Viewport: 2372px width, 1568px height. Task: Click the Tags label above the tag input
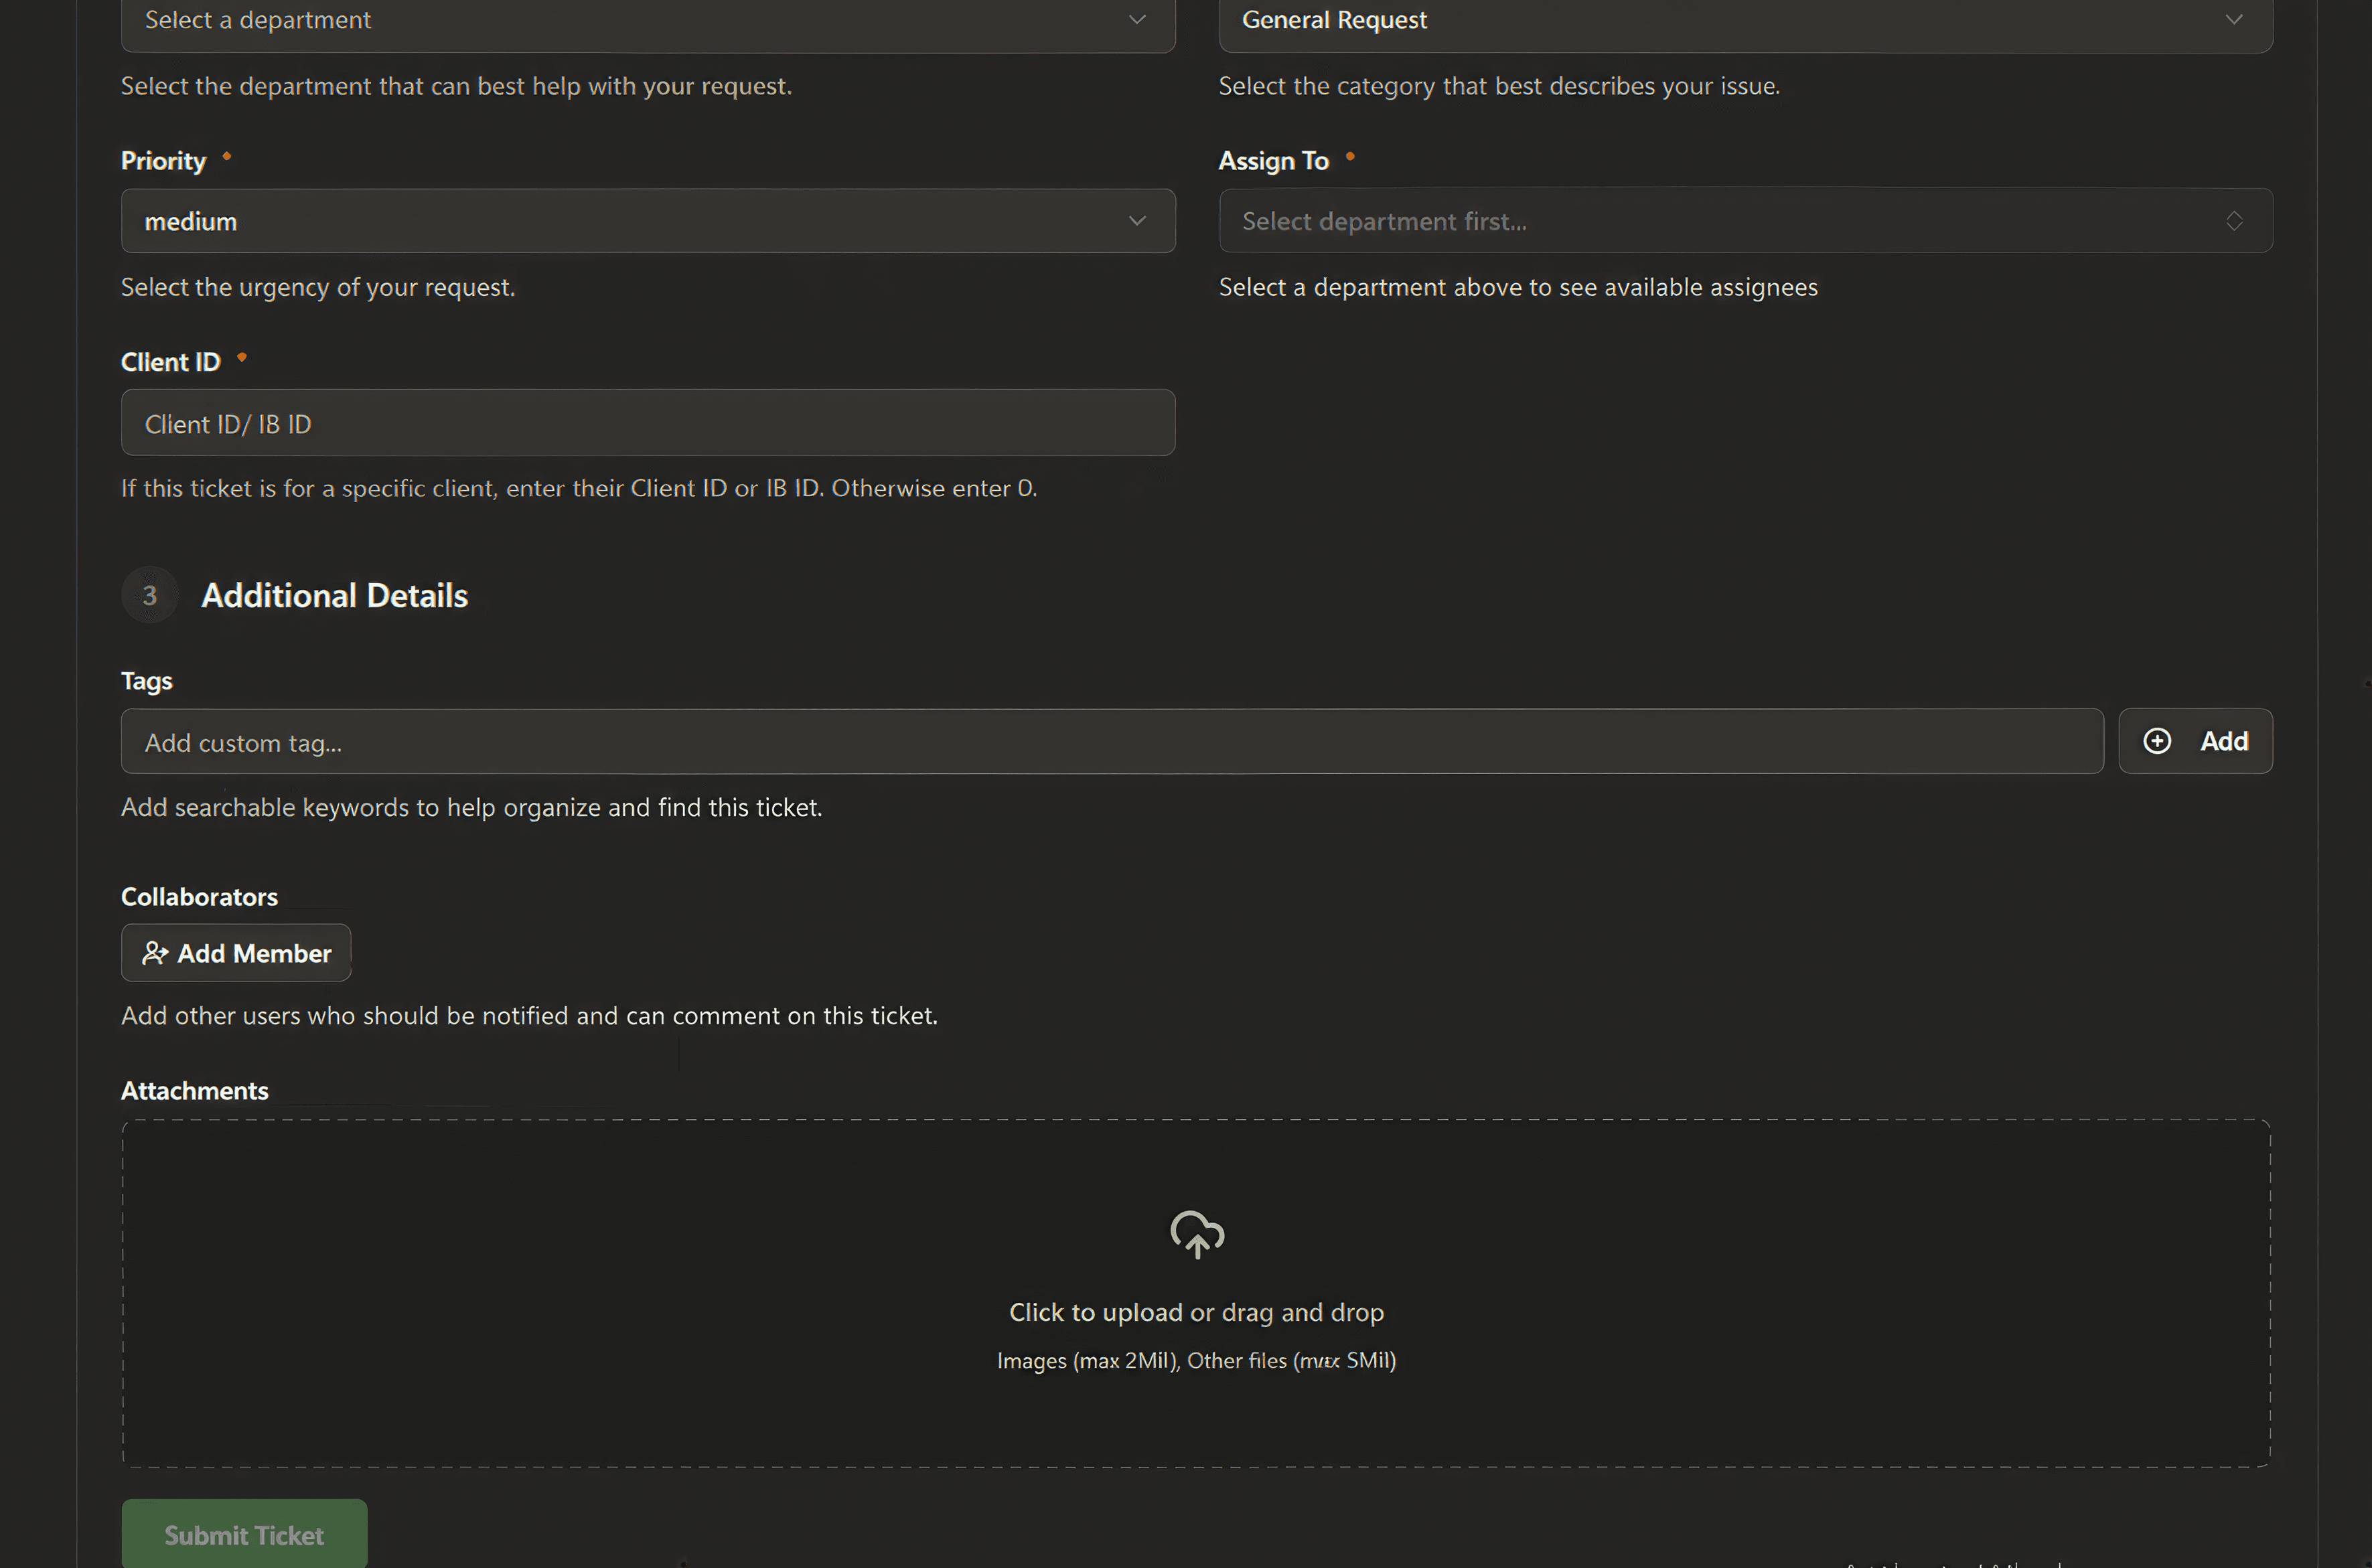tap(146, 680)
